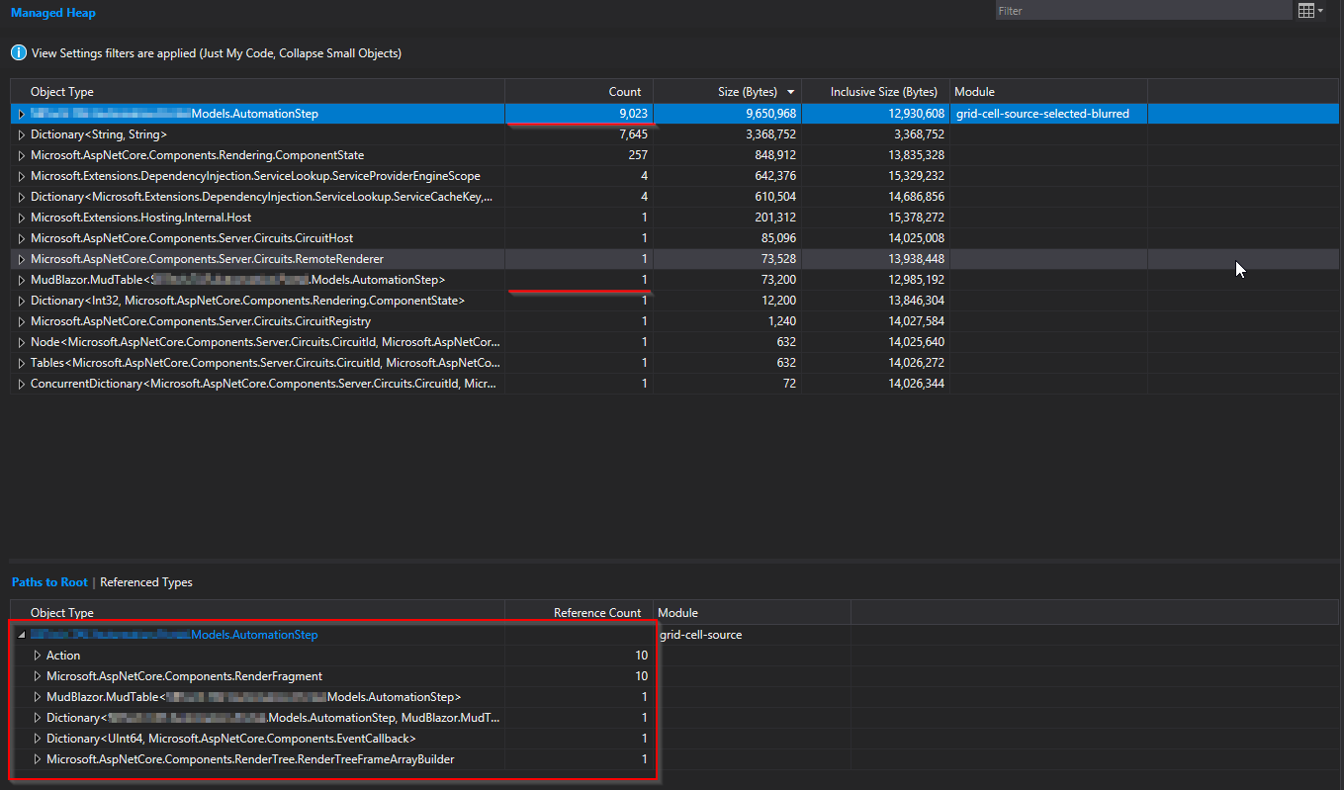Sort by the Count column header

[x=623, y=91]
